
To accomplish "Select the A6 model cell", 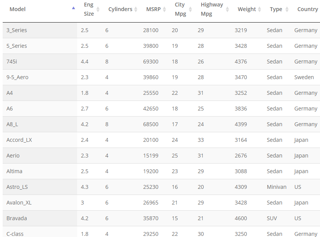I will tap(40, 109).
